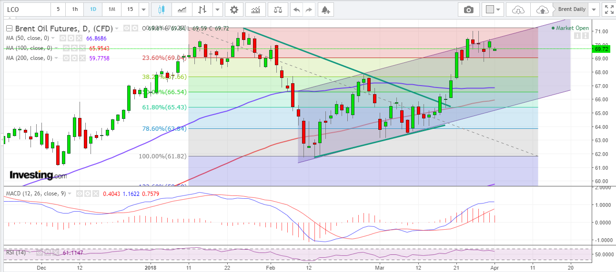Image resolution: width=616 pixels, height=272 pixels.
Task: Click the 78.60%(63.84) Fibonacci level label
Action: click(165, 128)
